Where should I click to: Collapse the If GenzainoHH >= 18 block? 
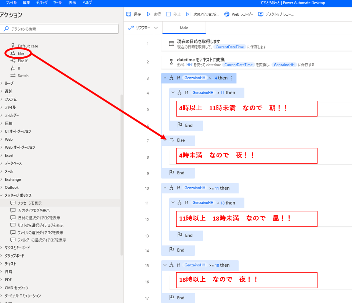(x=165, y=265)
